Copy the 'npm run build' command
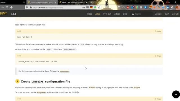180x101 pixels. point(158,31)
